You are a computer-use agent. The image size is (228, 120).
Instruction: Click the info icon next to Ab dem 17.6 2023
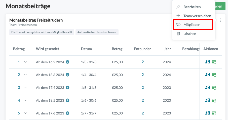67,113
